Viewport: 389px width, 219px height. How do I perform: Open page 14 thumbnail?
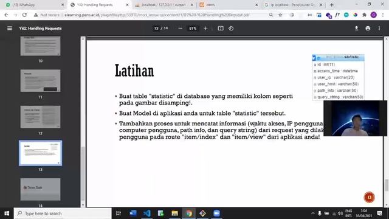coord(40,189)
